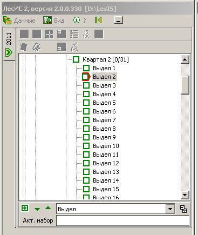The width and height of the screenshot is (198, 235).
Task: Click the green jump-to-start arrow icon
Action: point(98,20)
